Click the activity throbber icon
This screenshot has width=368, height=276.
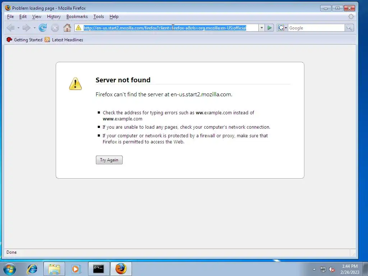click(x=351, y=17)
